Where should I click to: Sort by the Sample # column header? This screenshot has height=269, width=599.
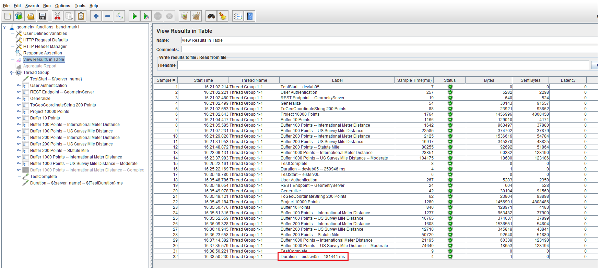pyautogui.click(x=166, y=80)
